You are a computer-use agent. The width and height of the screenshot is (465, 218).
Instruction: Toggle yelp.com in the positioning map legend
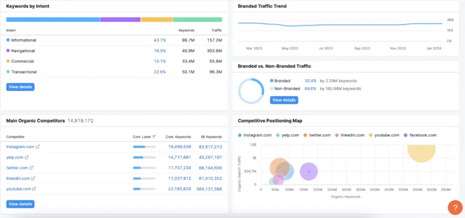point(287,135)
